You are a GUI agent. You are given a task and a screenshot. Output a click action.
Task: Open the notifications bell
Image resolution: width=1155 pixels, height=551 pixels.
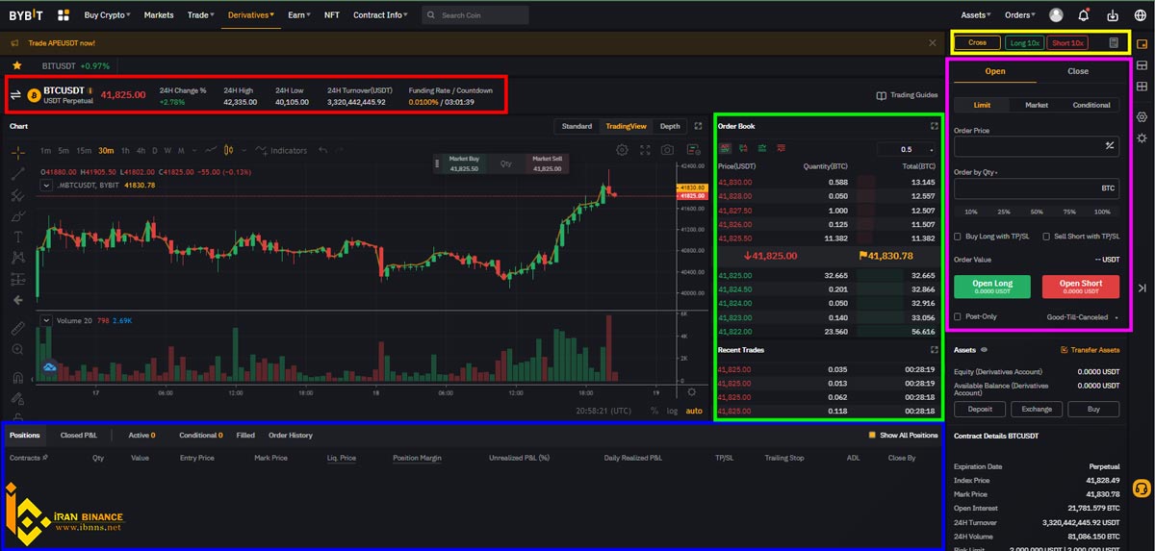coord(1084,15)
